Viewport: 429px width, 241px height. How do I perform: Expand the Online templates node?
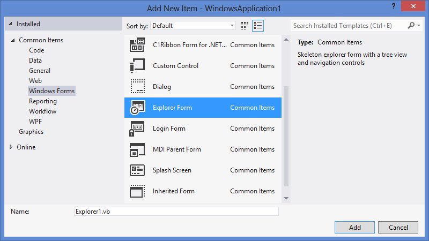pyautogui.click(x=11, y=147)
